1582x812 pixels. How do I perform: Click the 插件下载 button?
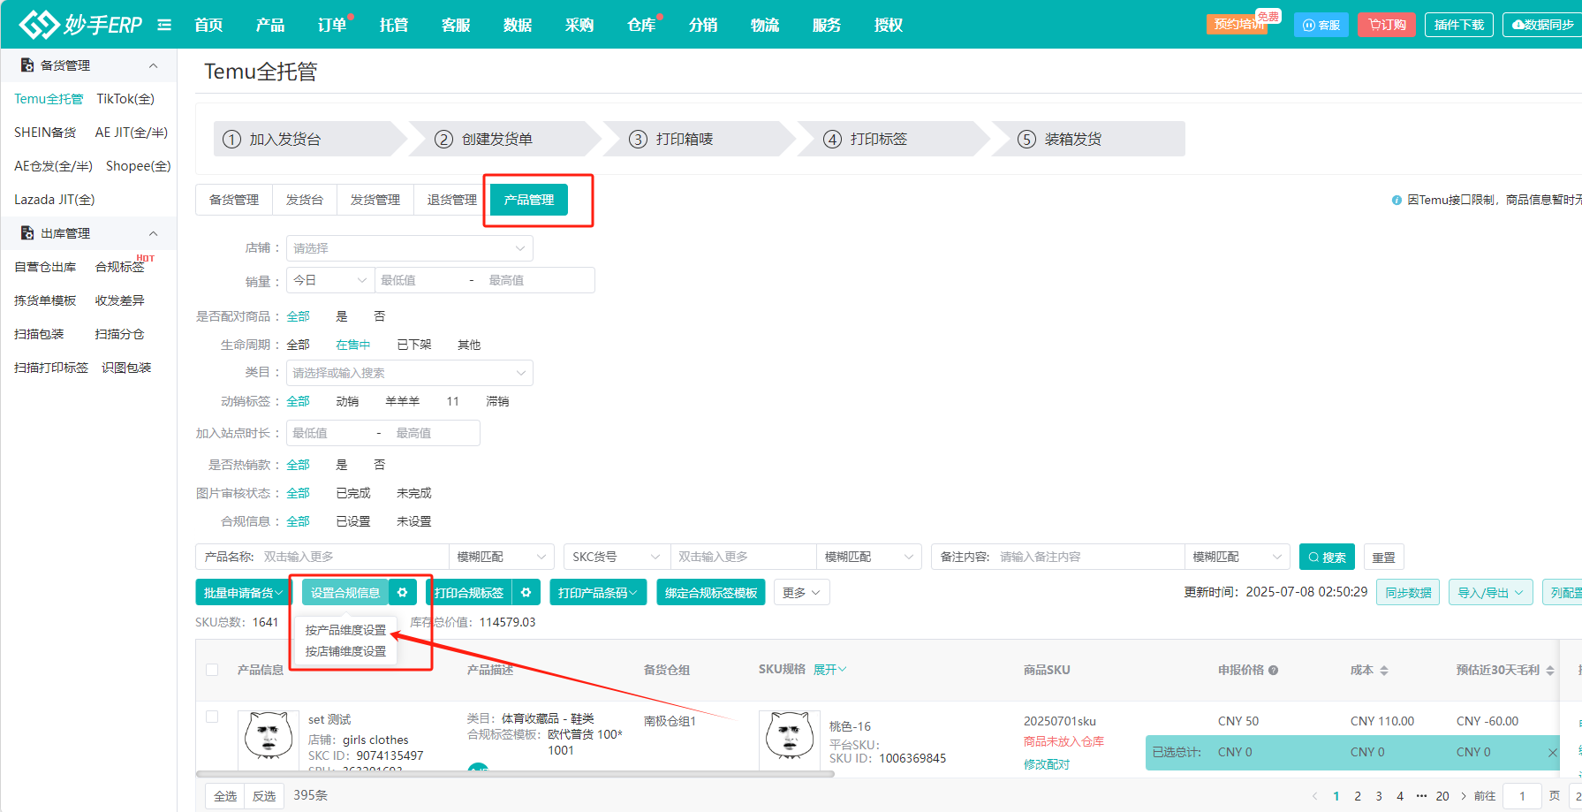tap(1459, 25)
